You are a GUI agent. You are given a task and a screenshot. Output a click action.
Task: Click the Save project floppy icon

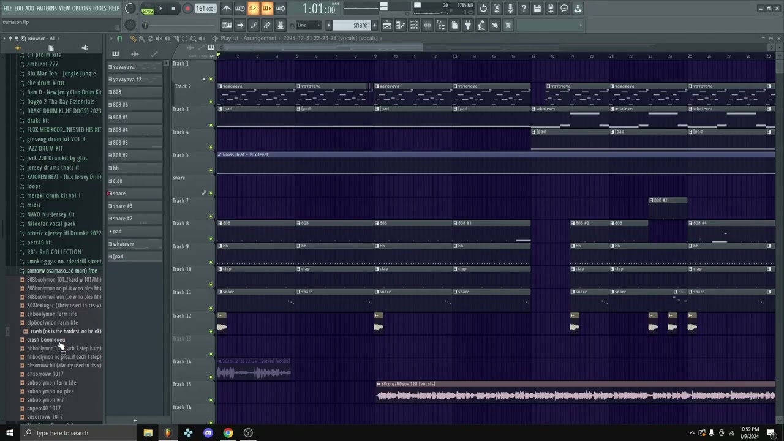(x=537, y=9)
